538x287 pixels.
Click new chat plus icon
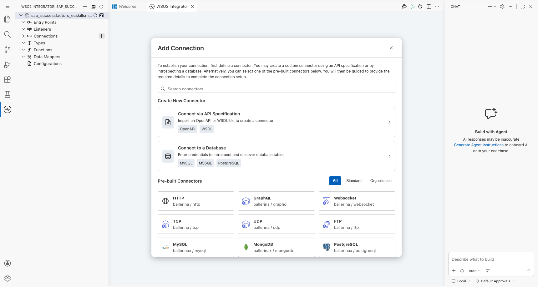click(x=490, y=7)
